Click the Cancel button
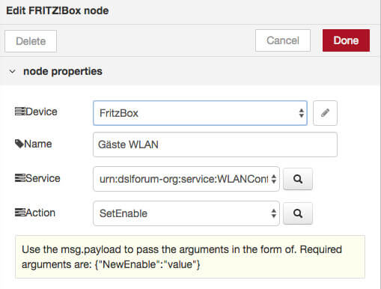The height and width of the screenshot is (289, 381). 283,40
